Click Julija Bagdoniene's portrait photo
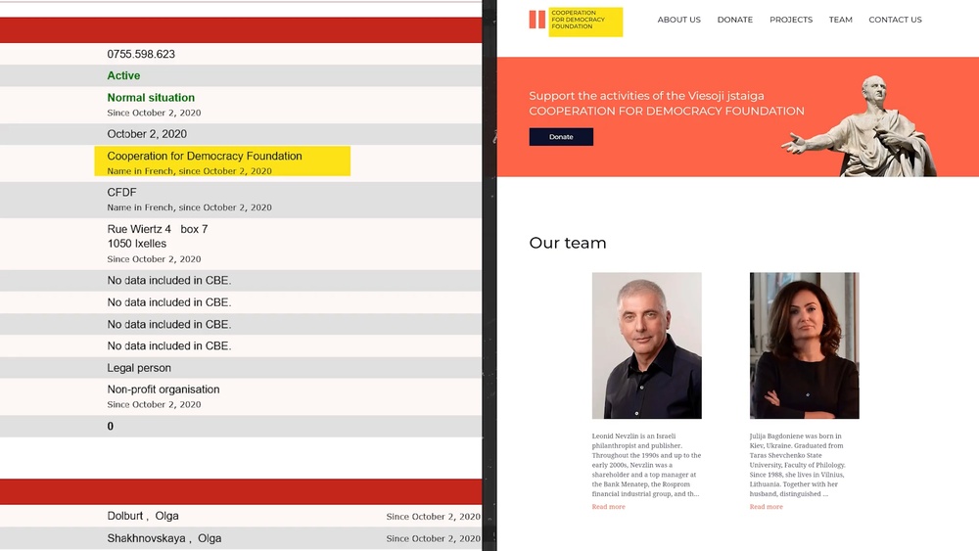The image size is (979, 551). [x=804, y=345]
